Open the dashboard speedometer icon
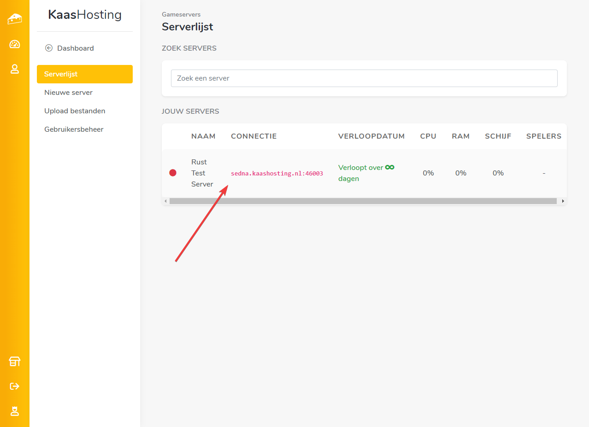 tap(15, 44)
